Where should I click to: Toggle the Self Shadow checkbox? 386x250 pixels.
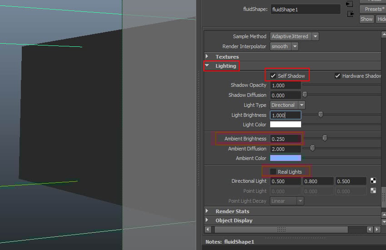point(273,76)
